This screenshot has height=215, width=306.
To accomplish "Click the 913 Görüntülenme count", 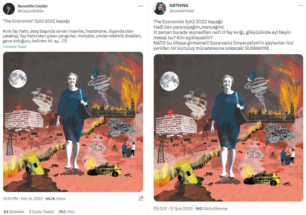I will pos(211,209).
